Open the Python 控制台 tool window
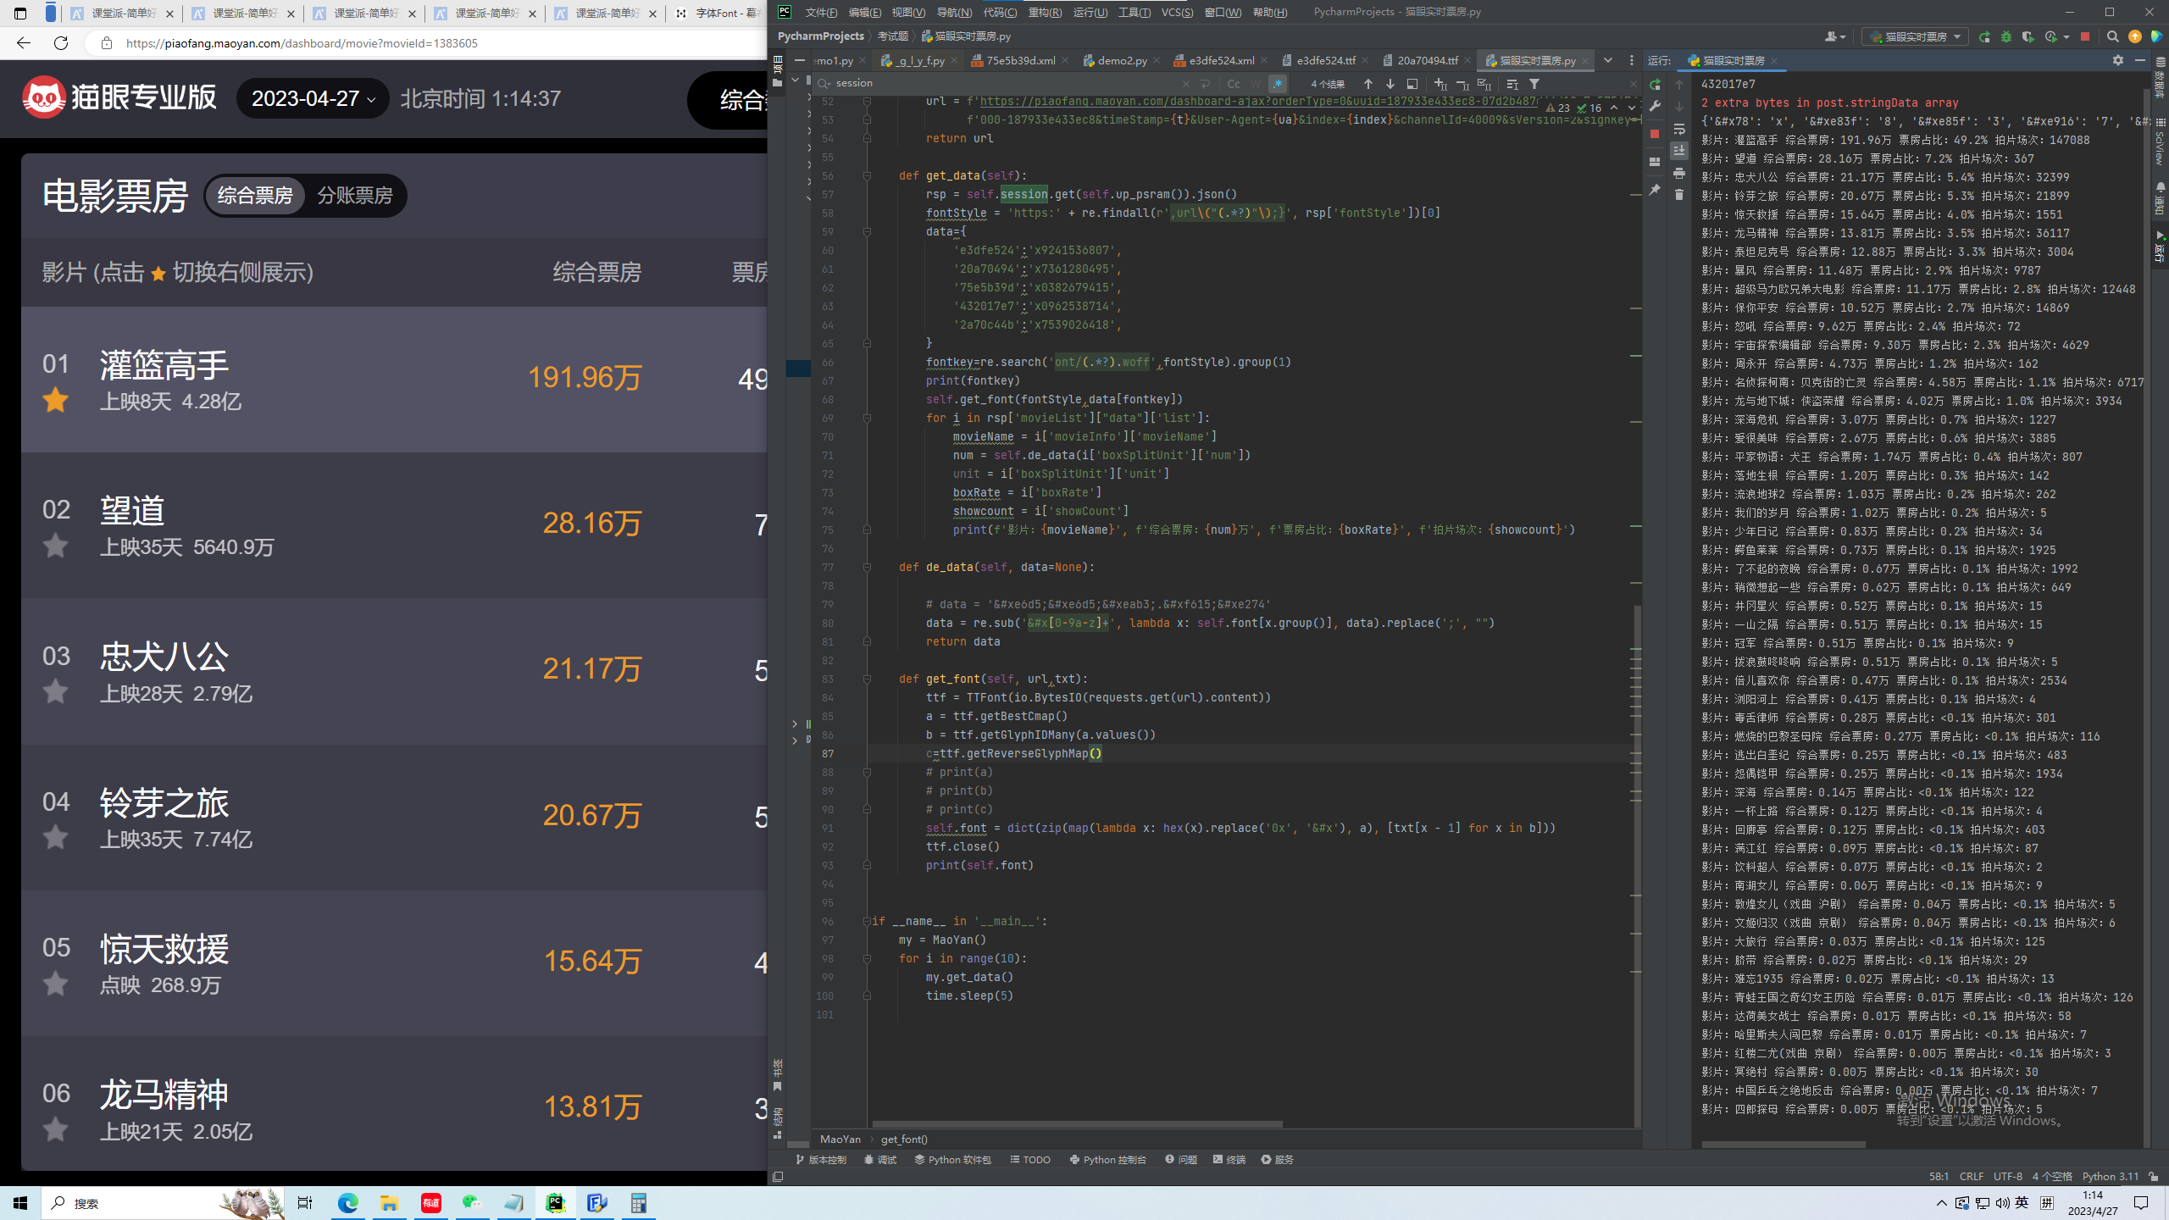The height and width of the screenshot is (1220, 2169). 1107,1160
